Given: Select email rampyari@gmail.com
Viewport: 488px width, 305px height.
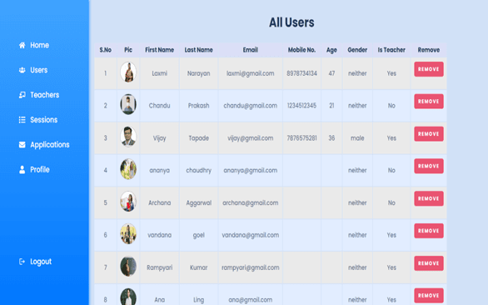Looking at the screenshot, I should 250,267.
